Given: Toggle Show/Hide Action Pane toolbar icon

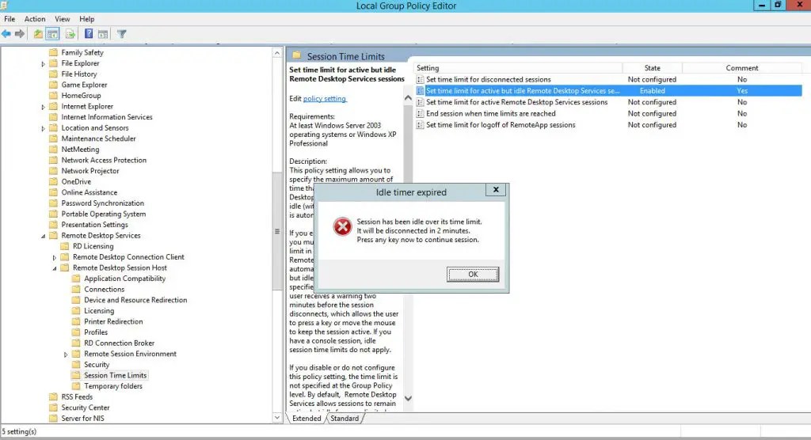Looking at the screenshot, I should 103,34.
